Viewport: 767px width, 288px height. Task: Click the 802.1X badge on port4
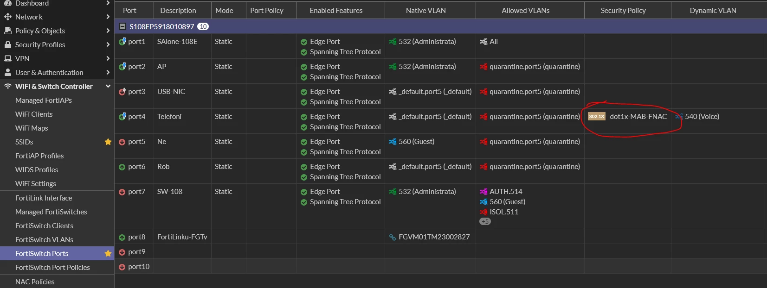point(597,117)
